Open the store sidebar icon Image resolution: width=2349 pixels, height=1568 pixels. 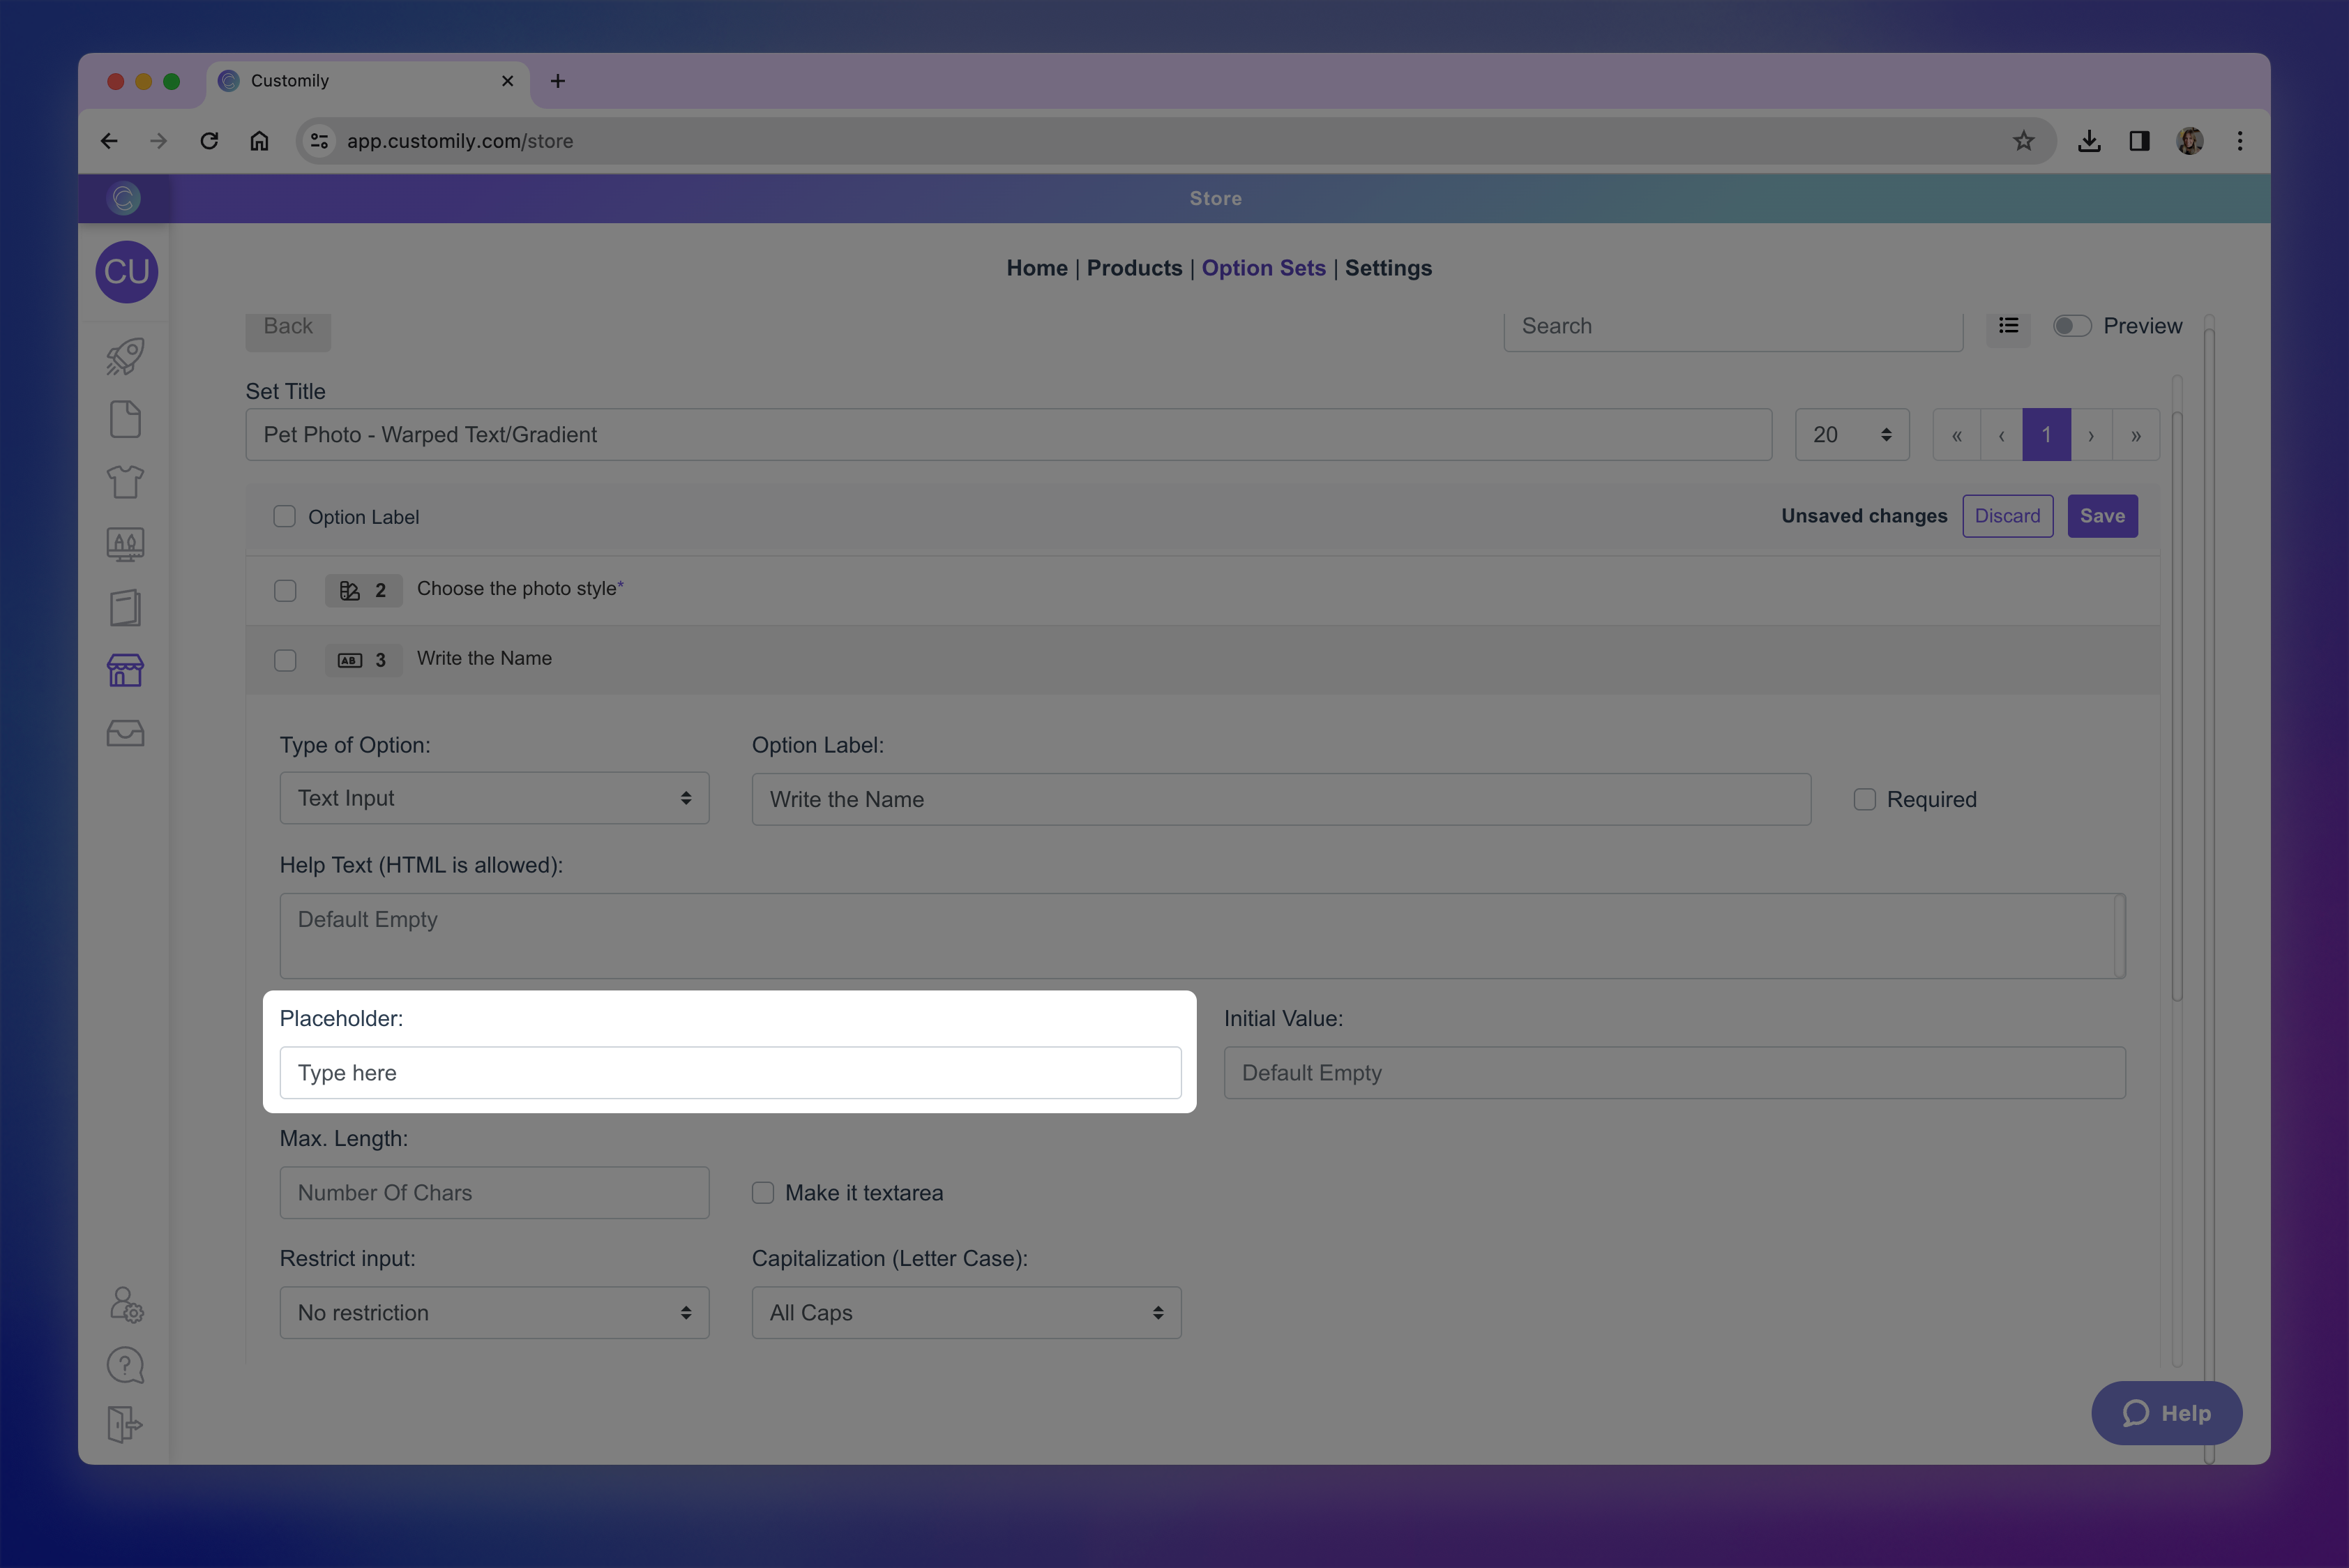click(125, 670)
